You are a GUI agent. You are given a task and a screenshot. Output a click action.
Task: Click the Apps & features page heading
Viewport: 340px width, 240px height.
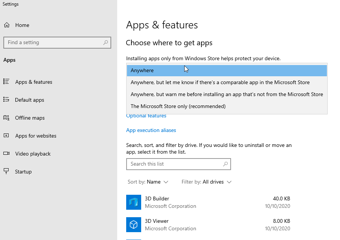point(162,25)
